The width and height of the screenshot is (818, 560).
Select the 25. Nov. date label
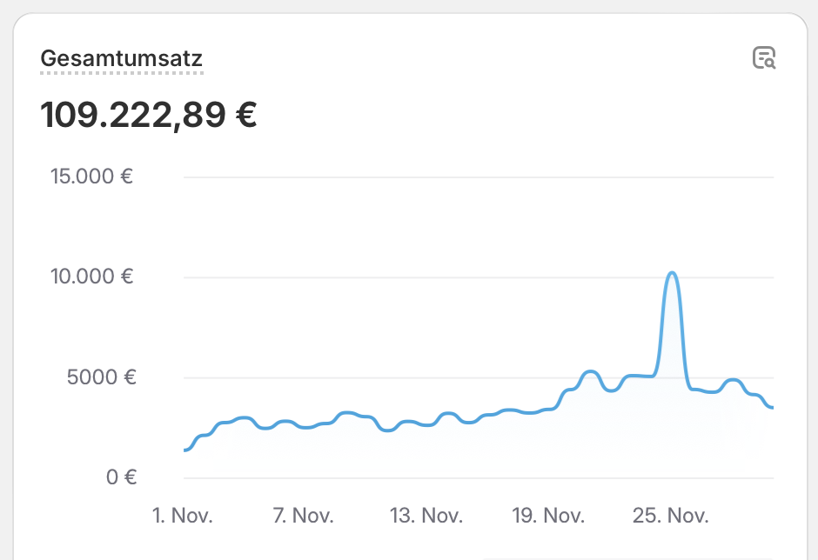tap(670, 516)
